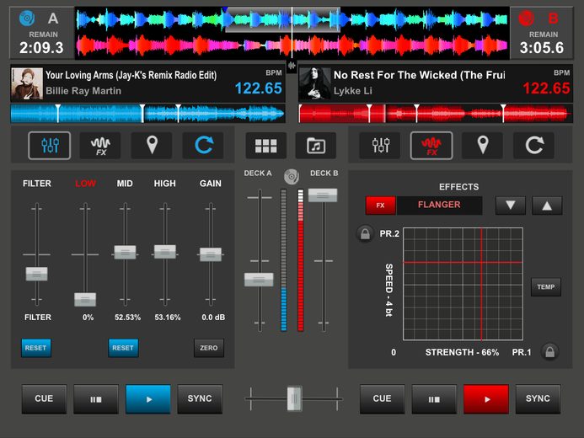Screen dimensions: 584x438
Task: Pause or stutter Deck B
Action: point(434,399)
